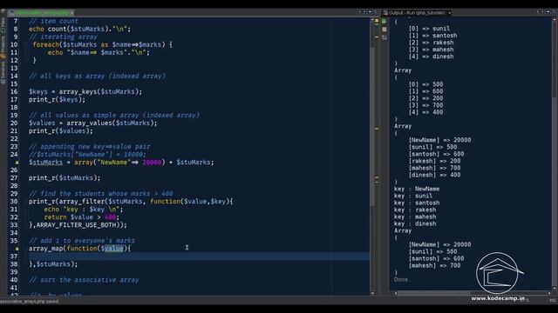Click the 'key : NewName' output line
The image size is (558, 313).
coord(417,190)
